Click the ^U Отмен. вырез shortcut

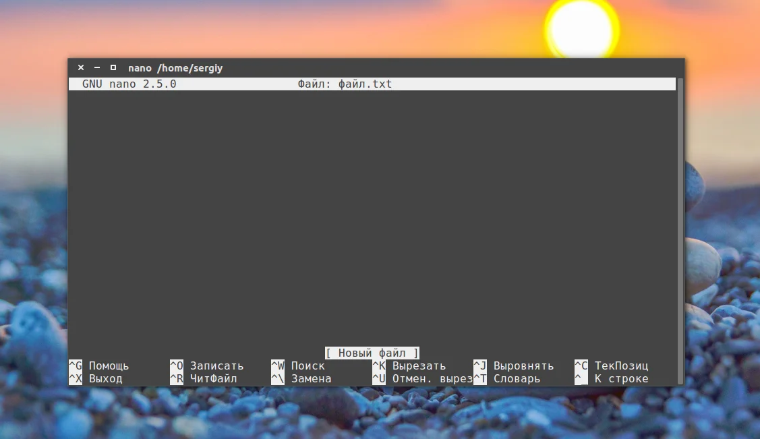point(422,378)
